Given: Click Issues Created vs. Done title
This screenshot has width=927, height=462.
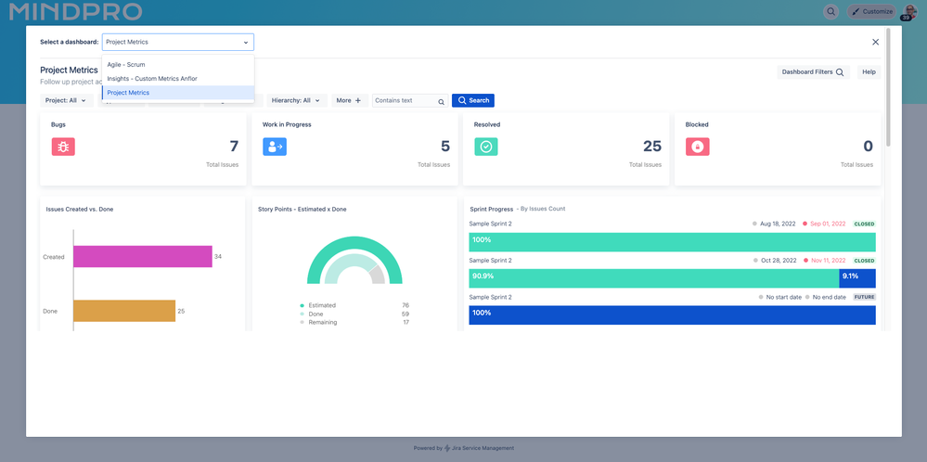Looking at the screenshot, I should [x=80, y=209].
